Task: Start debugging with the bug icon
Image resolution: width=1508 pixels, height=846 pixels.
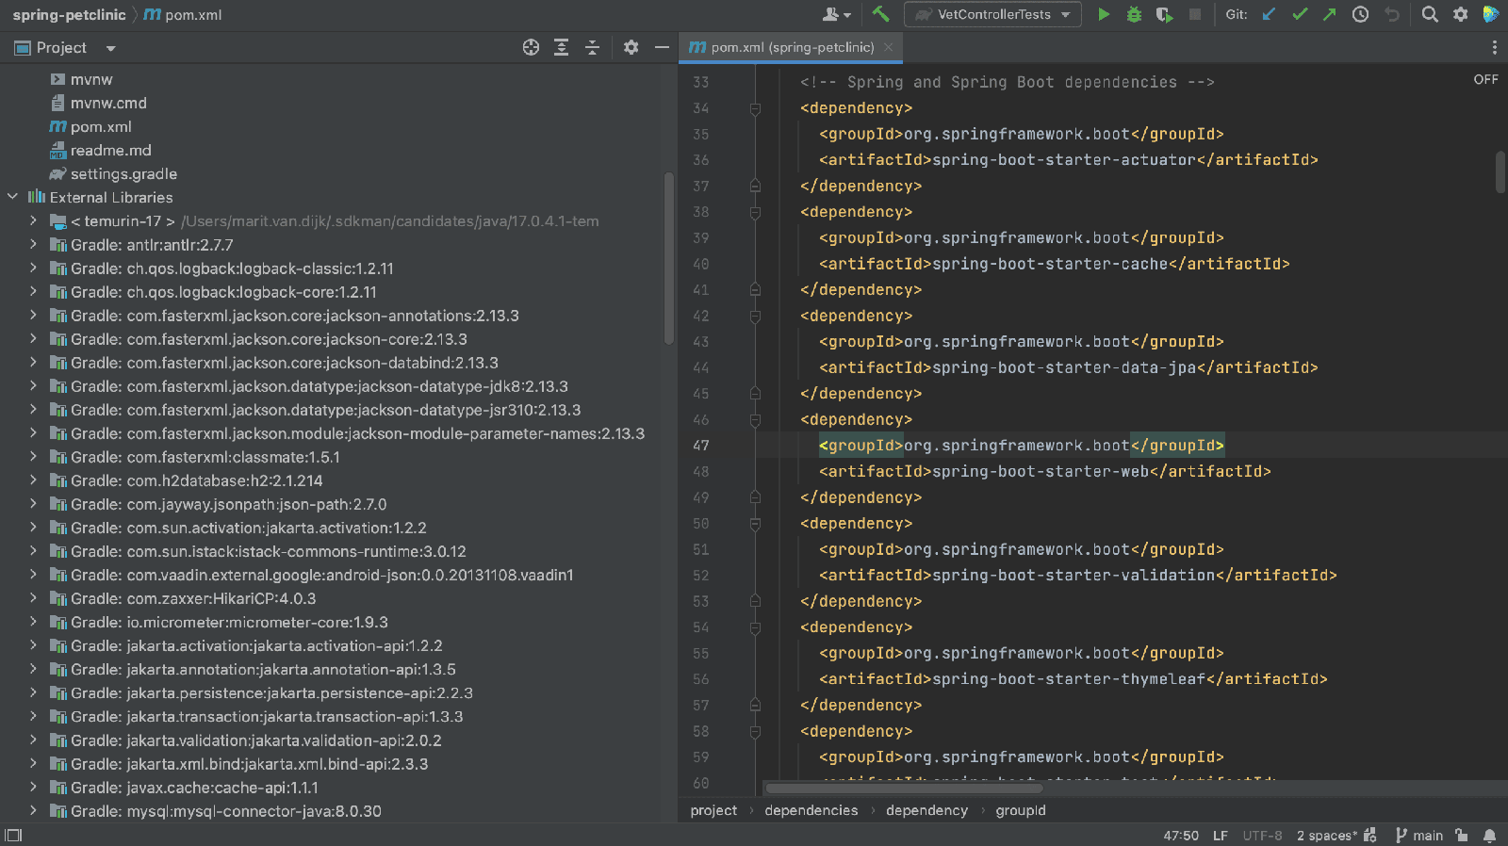Action: pyautogui.click(x=1134, y=14)
